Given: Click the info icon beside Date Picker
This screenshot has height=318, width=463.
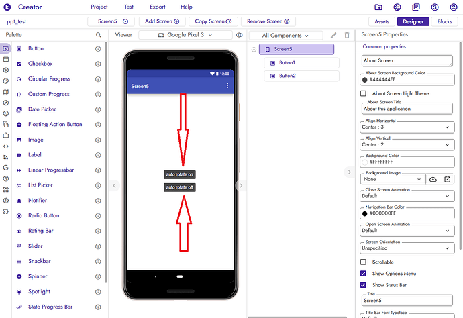Looking at the screenshot, I should 98,109.
